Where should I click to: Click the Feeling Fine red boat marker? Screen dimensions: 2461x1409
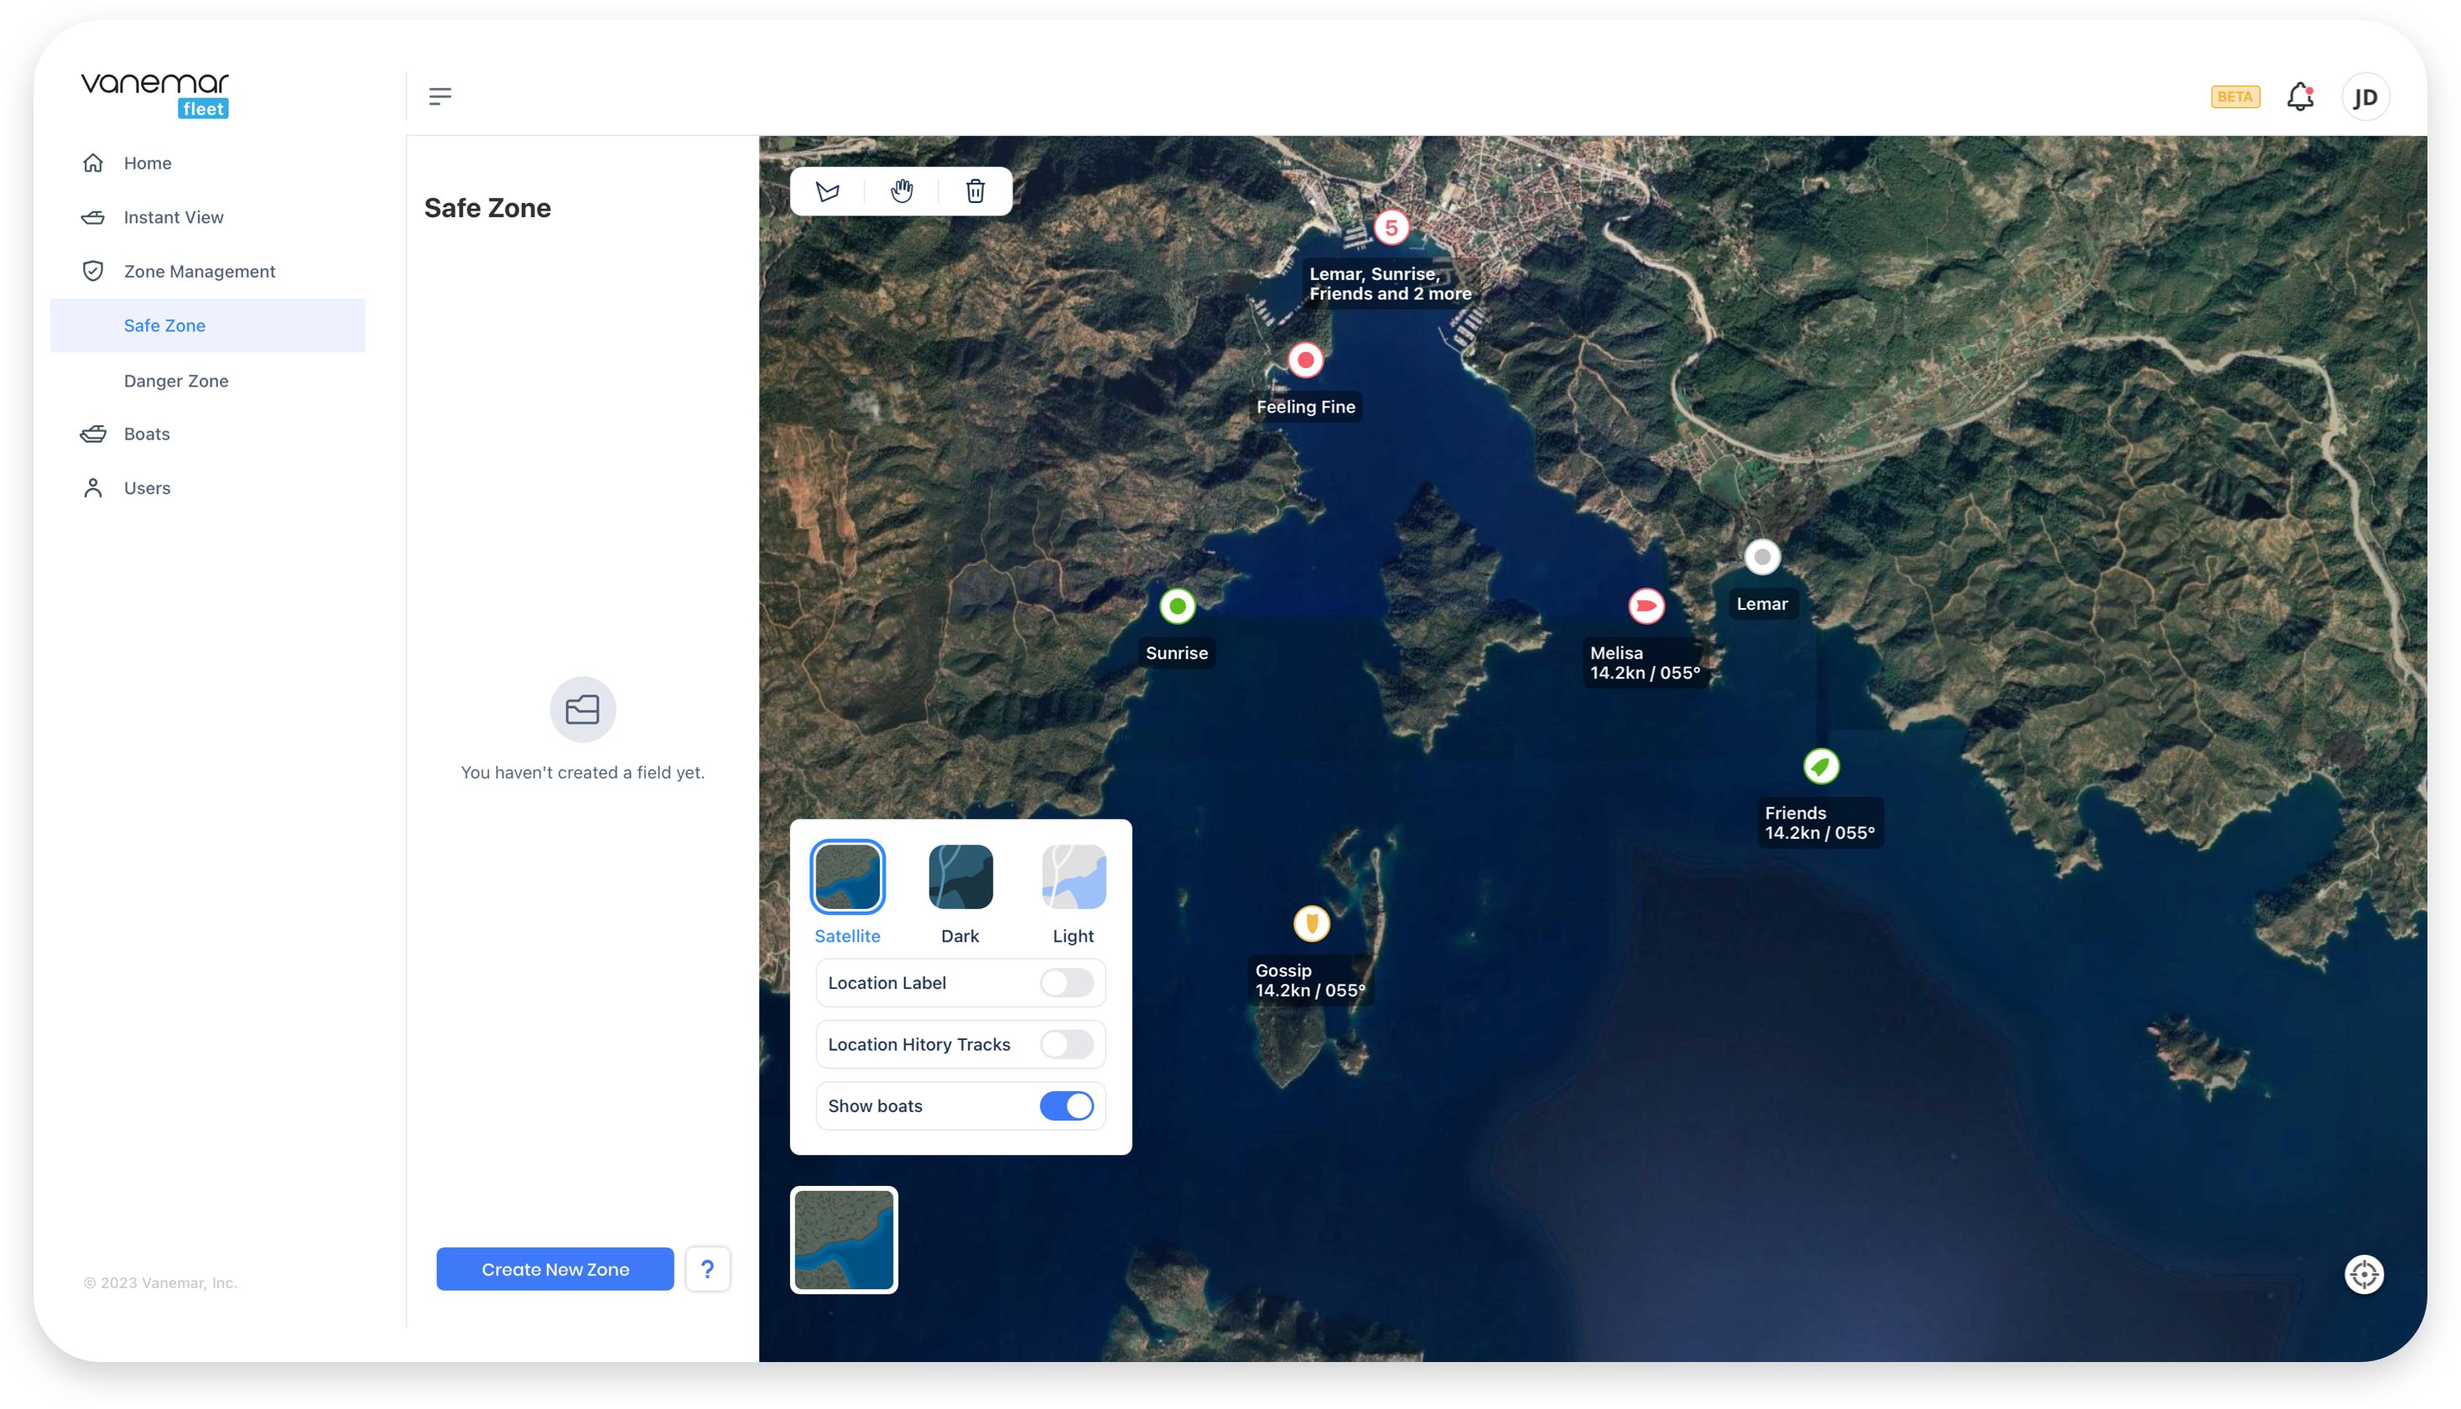(1305, 360)
